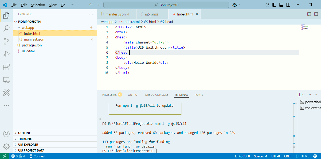The image size is (321, 159).
Task: Show hidden menu items via ellipsis
Action: click(x=73, y=5)
